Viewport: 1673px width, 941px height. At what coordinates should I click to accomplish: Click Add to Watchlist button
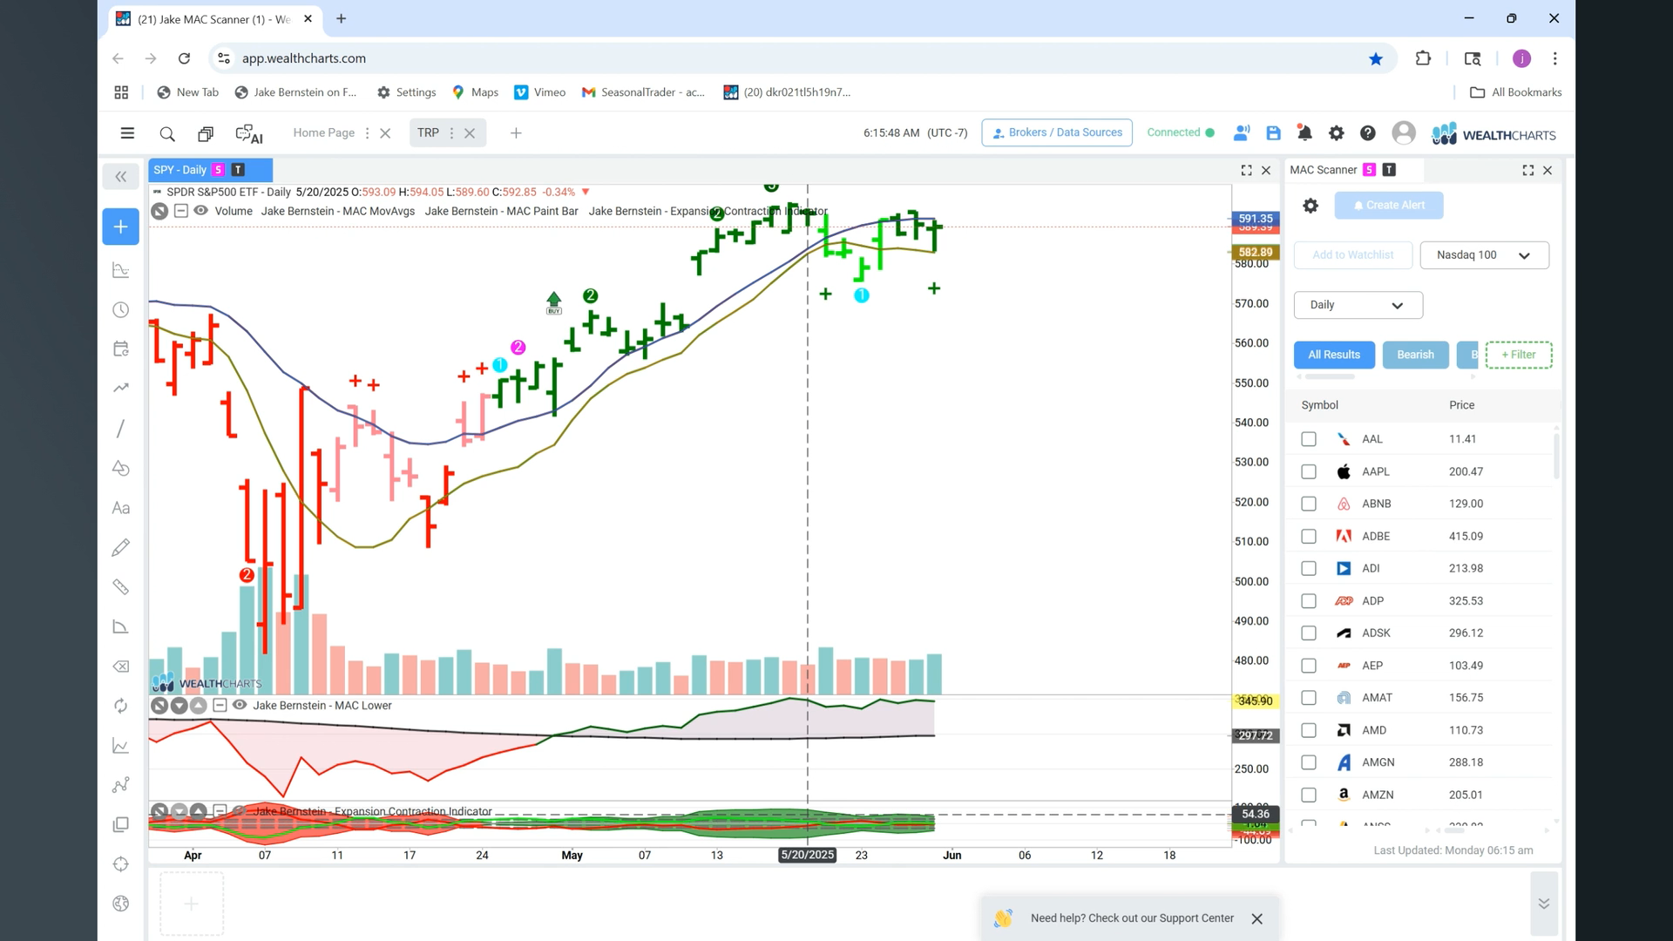point(1352,255)
